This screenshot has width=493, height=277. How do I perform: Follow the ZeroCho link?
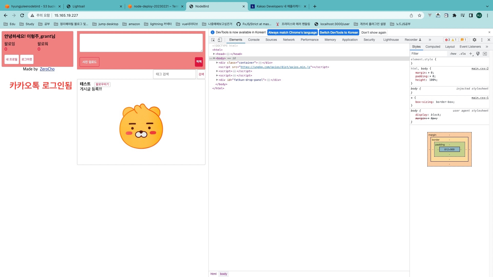(x=47, y=69)
